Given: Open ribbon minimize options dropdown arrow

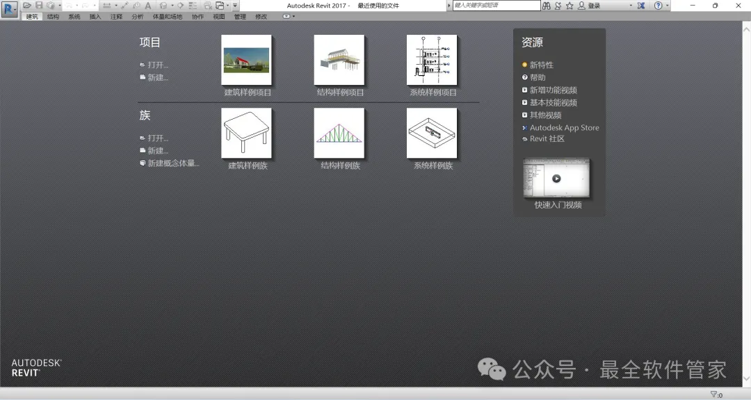Looking at the screenshot, I should (x=293, y=16).
